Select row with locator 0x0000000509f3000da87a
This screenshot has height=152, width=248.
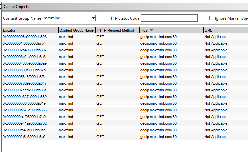pos(24,70)
